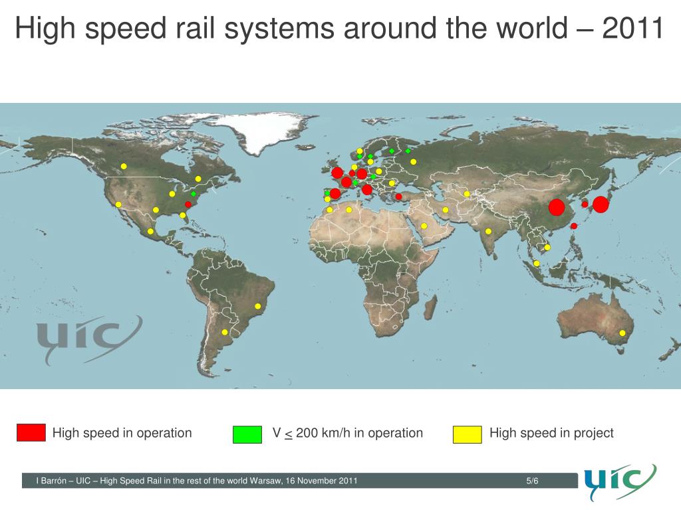The width and height of the screenshot is (681, 510).
Task: Click the red dot over South Korea
Action: click(x=585, y=205)
